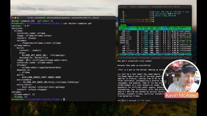
Task: Minimize the docker-compose terminal using yellow button
Action: tap(16, 18)
